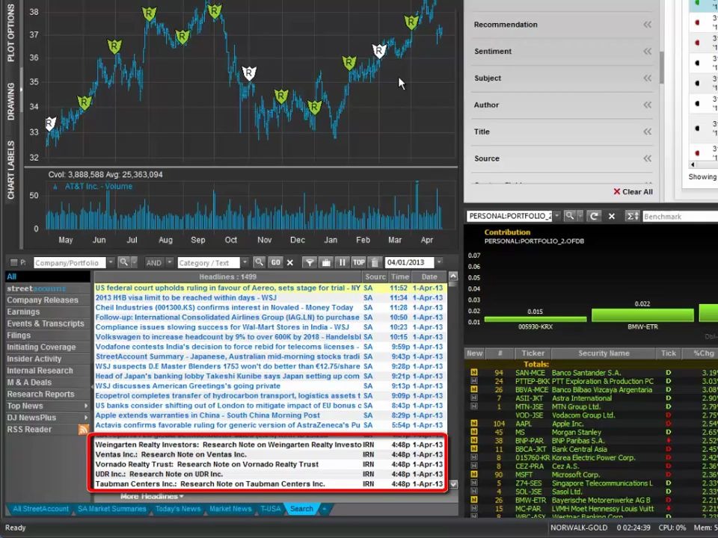Screen dimensions: 718x538
Task: Expand the Source filter chevron
Action: [x=647, y=158]
